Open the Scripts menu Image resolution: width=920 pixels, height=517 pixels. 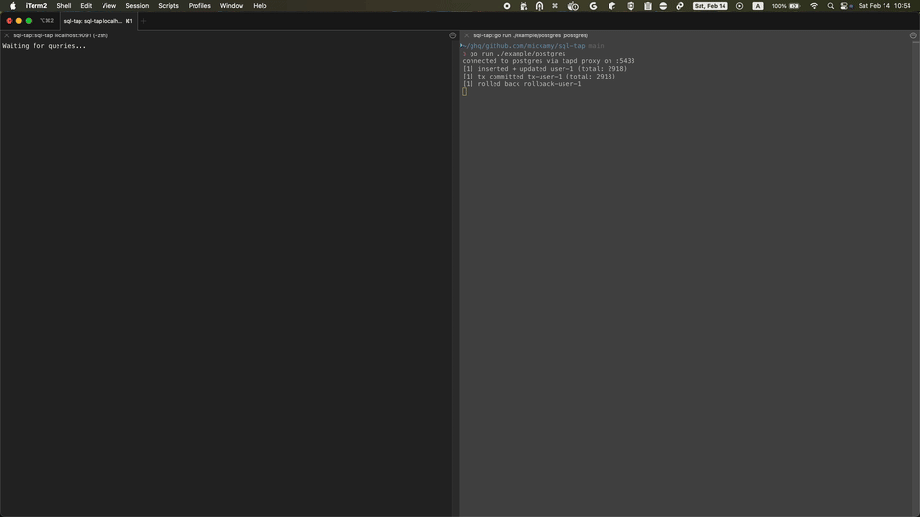pos(169,6)
